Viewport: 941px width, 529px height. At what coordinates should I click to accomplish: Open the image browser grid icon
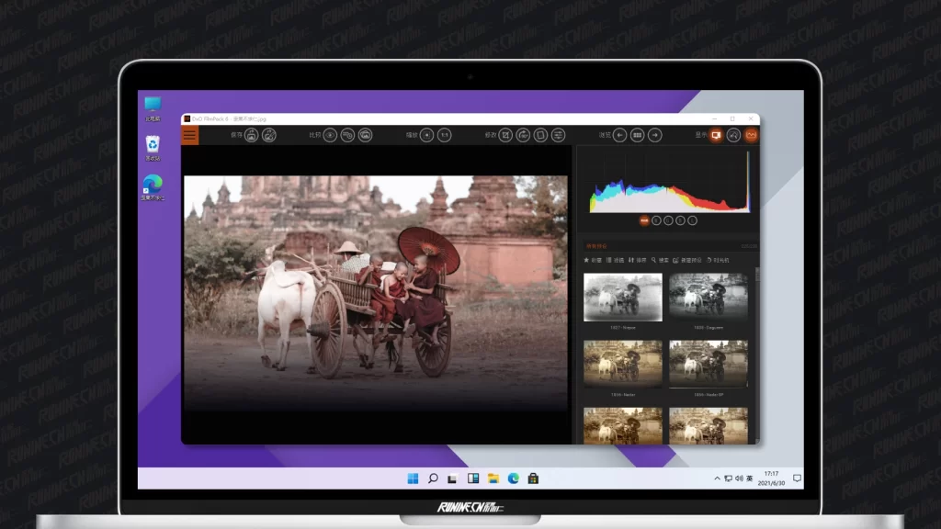637,135
